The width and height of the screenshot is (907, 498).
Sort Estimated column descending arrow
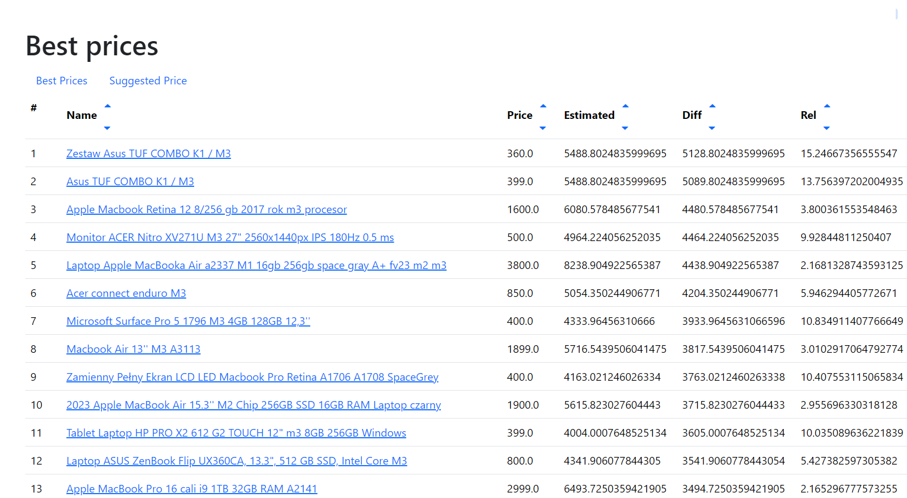[625, 128]
